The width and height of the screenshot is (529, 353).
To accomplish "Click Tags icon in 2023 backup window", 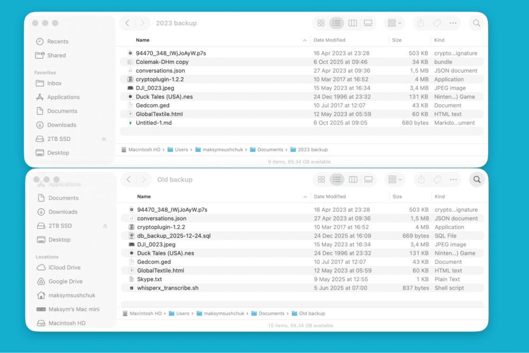I will (437, 23).
